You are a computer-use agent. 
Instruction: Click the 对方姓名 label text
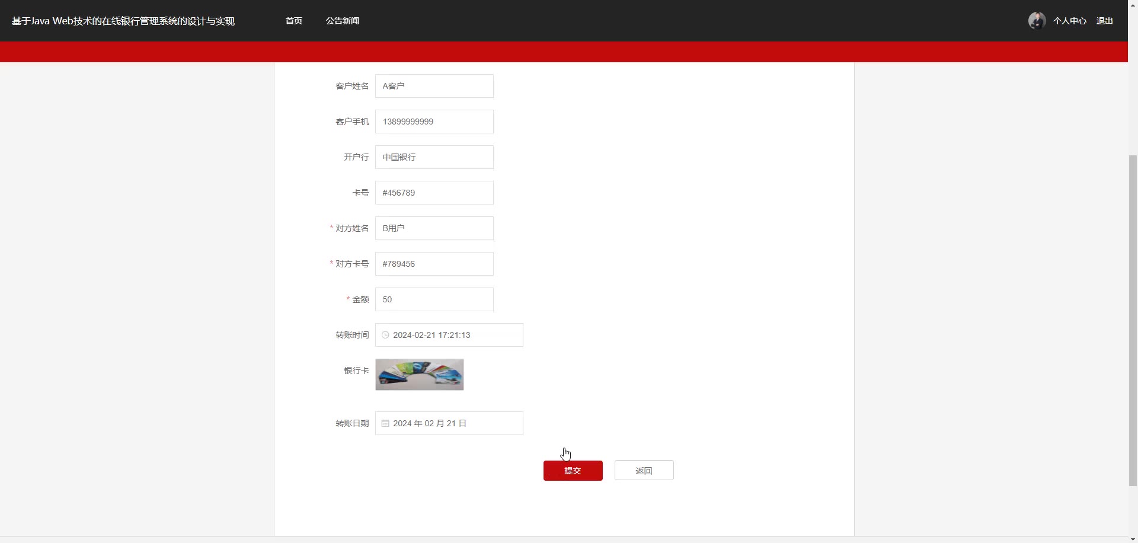[352, 228]
